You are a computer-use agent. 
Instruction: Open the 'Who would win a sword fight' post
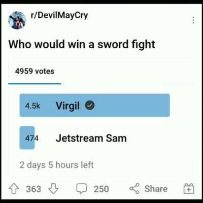pos(82,44)
